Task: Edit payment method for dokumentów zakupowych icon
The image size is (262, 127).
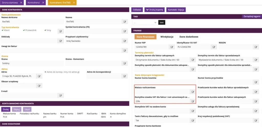Action: pyautogui.click(x=193, y=69)
